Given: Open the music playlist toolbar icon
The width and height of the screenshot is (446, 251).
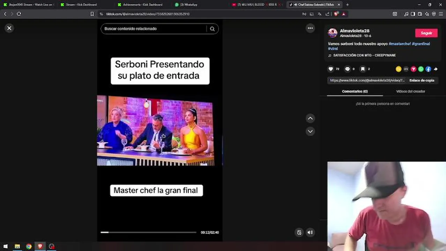Looking at the screenshot, I should tap(406, 14).
